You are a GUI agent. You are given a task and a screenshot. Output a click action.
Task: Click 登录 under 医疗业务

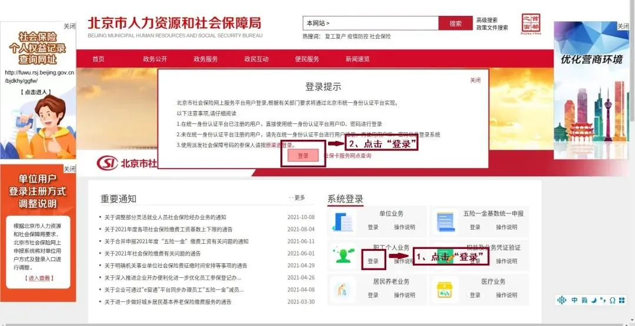pyautogui.click(x=475, y=295)
